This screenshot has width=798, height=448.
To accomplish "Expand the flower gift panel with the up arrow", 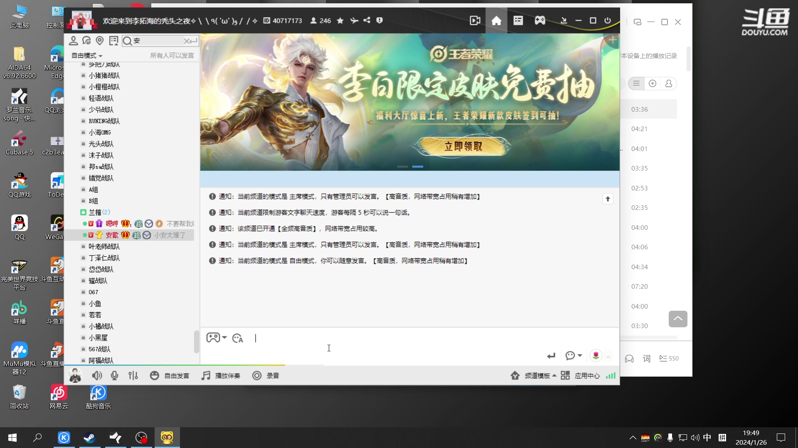I will pos(608,356).
